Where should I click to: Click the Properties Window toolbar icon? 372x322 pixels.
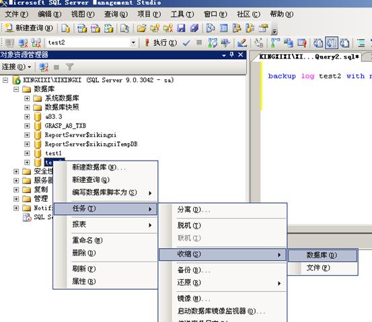pyautogui.click(x=263, y=28)
